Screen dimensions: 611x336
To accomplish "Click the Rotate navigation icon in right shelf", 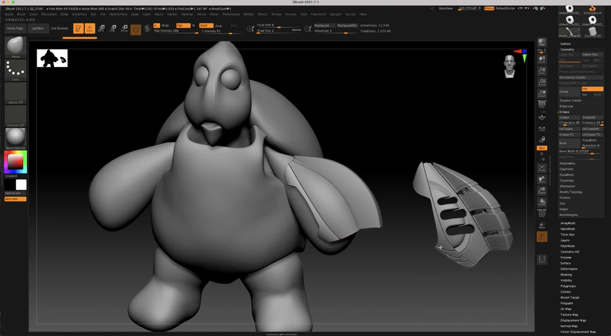I will (x=542, y=202).
